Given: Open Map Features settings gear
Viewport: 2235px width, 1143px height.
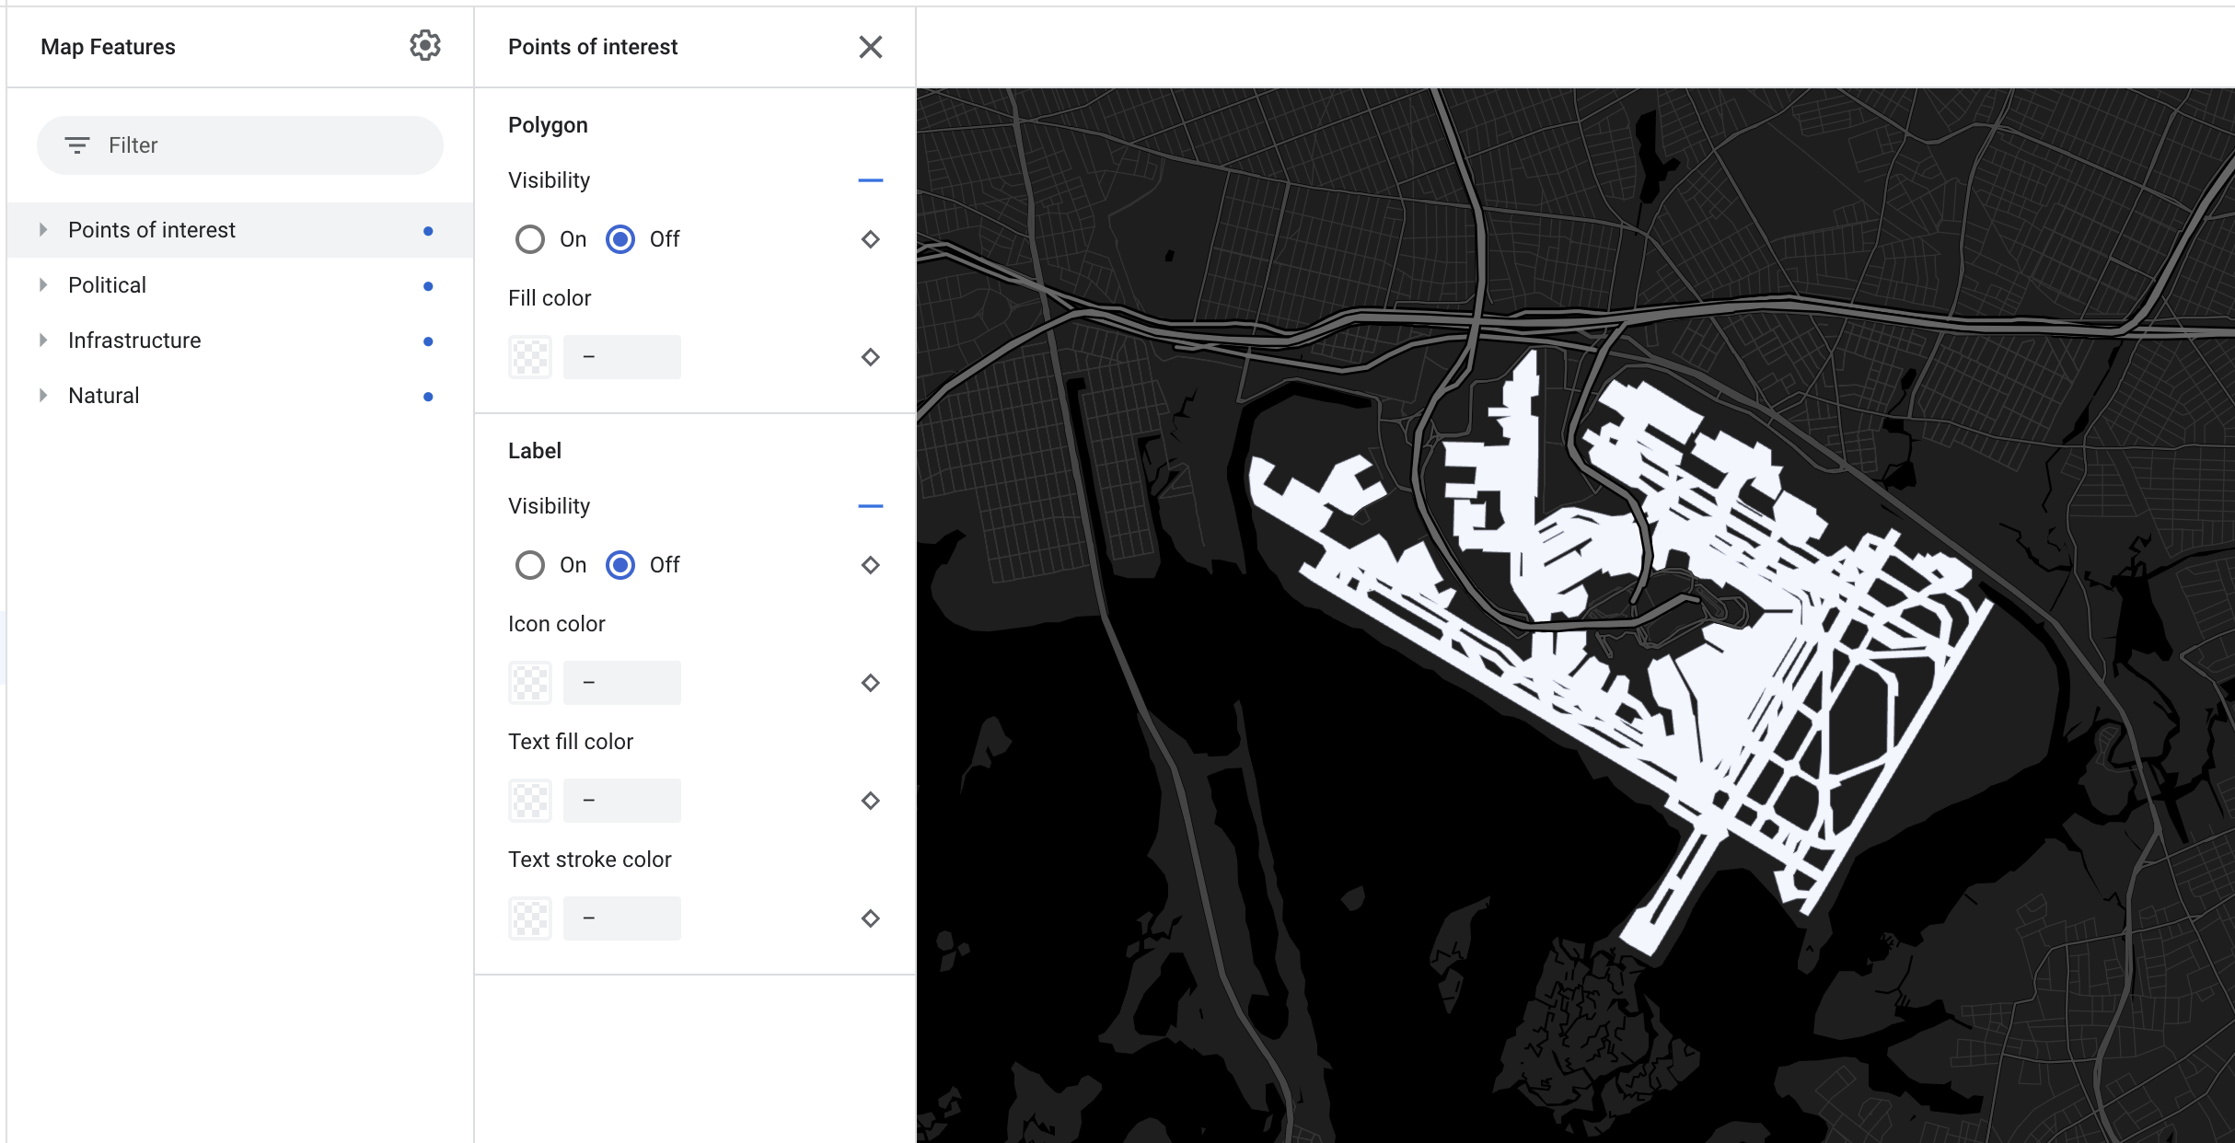Looking at the screenshot, I should tap(424, 46).
